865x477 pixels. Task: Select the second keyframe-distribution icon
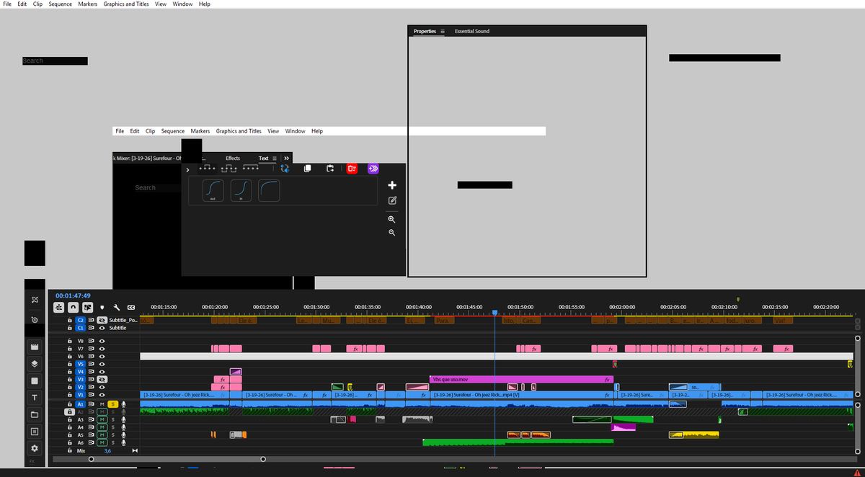click(x=229, y=169)
